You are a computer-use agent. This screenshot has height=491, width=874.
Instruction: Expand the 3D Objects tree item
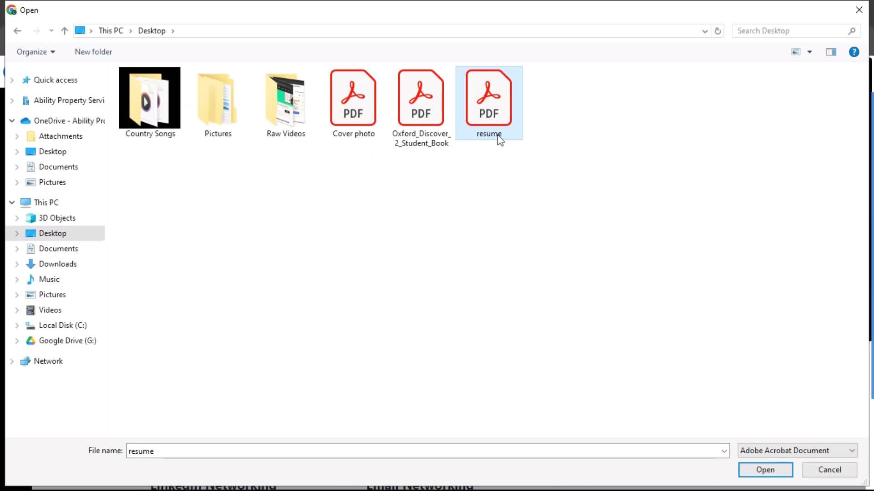pyautogui.click(x=17, y=218)
